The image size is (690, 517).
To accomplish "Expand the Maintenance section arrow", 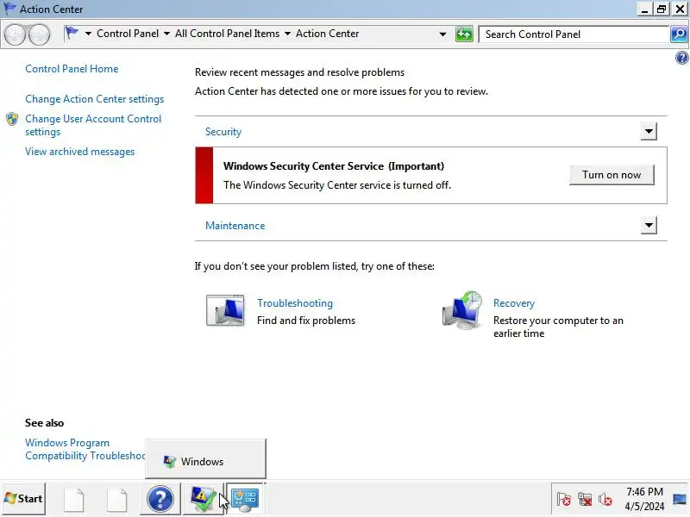I will tap(649, 225).
